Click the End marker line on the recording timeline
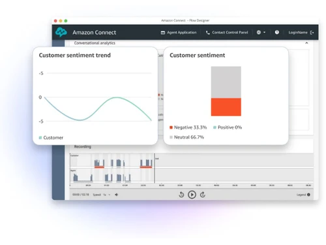Viewport: 326px width, 245px height. [x=155, y=168]
